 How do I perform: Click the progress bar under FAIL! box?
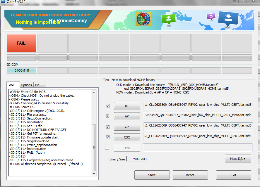pos(22,58)
